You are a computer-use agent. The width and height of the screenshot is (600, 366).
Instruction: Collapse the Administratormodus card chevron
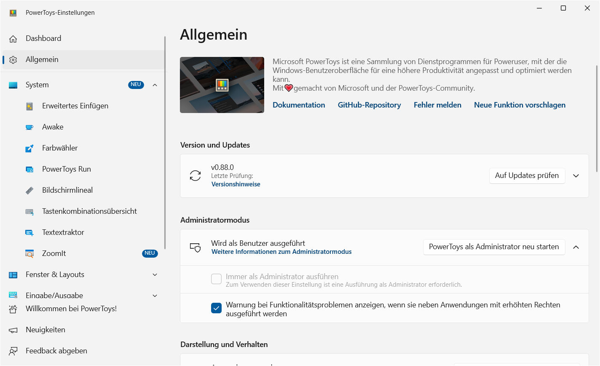point(576,247)
